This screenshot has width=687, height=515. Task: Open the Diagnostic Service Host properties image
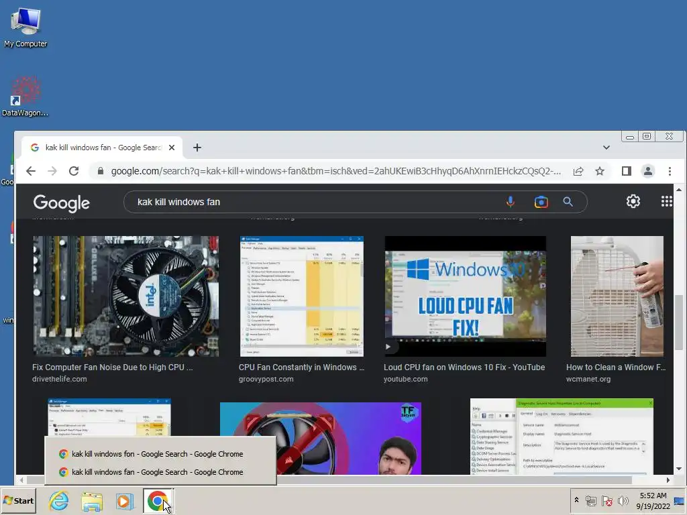point(562,436)
